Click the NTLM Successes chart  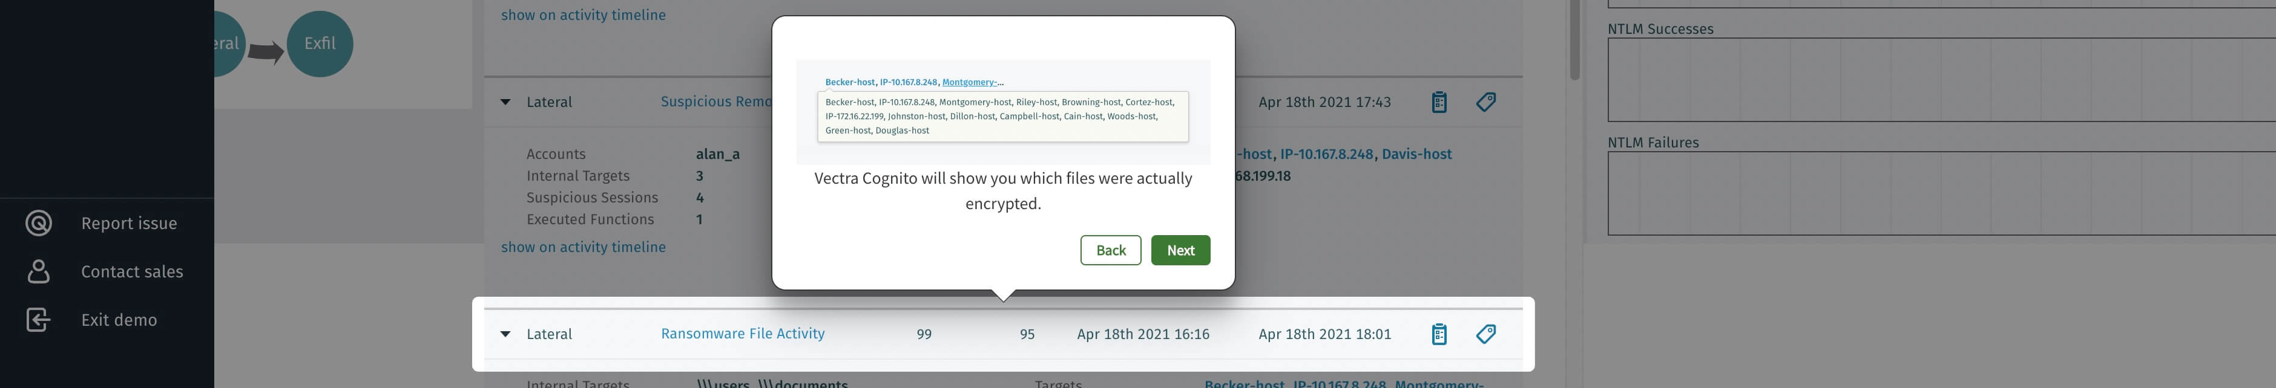click(1941, 79)
